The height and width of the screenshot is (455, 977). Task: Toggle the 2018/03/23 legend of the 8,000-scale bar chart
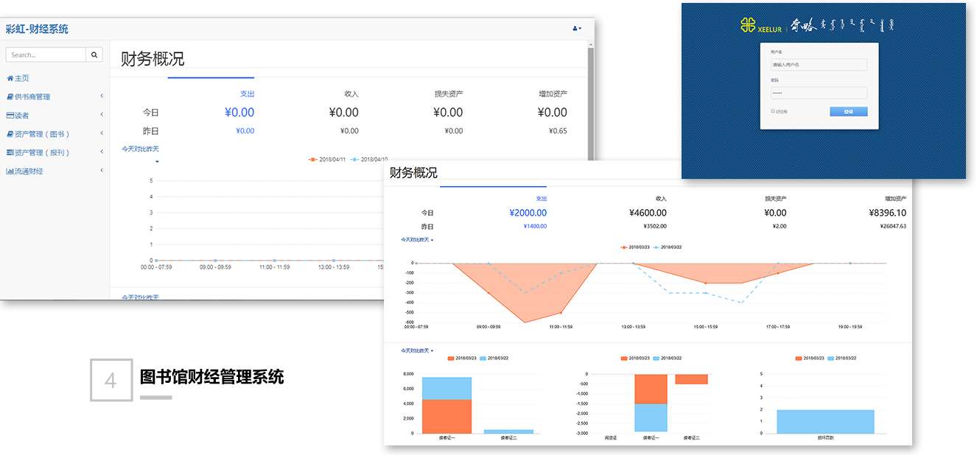pos(461,358)
